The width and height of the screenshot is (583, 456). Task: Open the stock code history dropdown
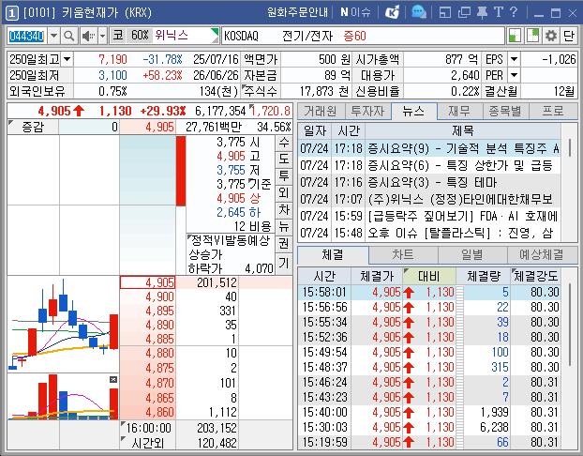pyautogui.click(x=54, y=36)
